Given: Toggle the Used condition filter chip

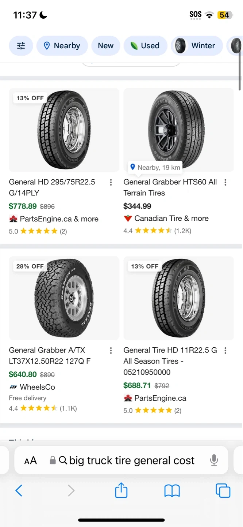Looking at the screenshot, I should coord(145,46).
